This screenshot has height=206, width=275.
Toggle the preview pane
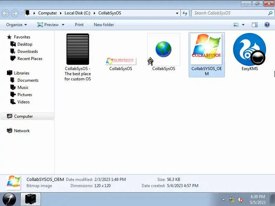[x=255, y=25]
